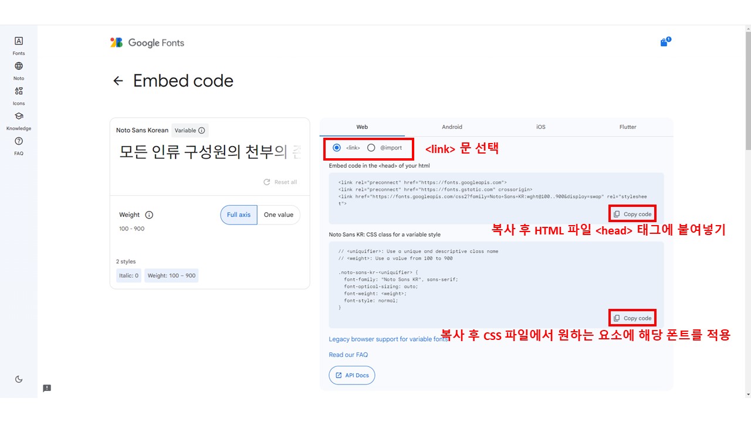Open the Knowledge section in sidebar
This screenshot has height=422, width=751.
[19, 121]
